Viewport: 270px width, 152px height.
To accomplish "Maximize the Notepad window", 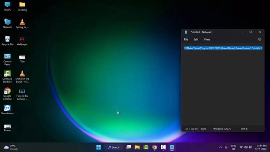I will (x=251, y=32).
